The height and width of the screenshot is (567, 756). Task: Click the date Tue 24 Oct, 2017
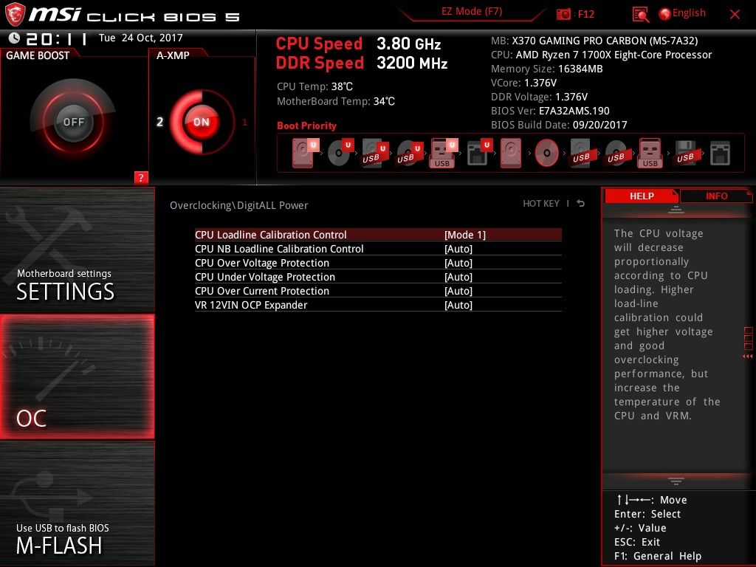141,38
